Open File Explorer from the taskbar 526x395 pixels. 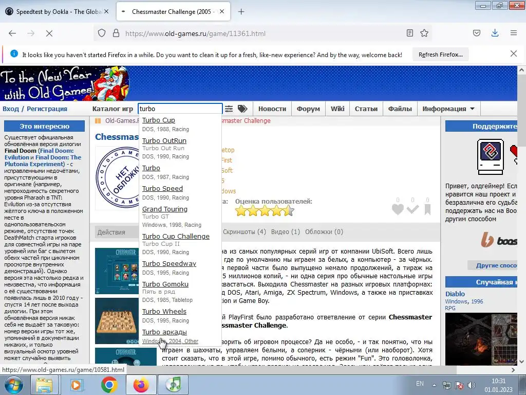(44, 385)
